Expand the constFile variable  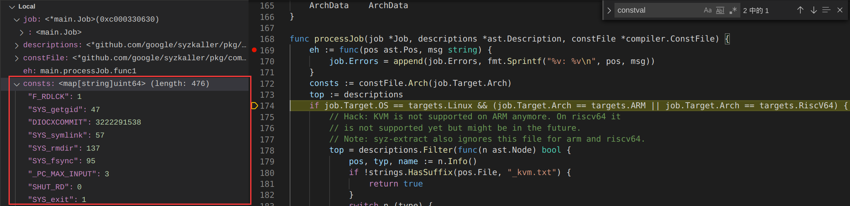pyautogui.click(x=17, y=58)
